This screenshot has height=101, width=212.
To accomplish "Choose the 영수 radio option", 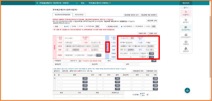I will pos(141,96).
